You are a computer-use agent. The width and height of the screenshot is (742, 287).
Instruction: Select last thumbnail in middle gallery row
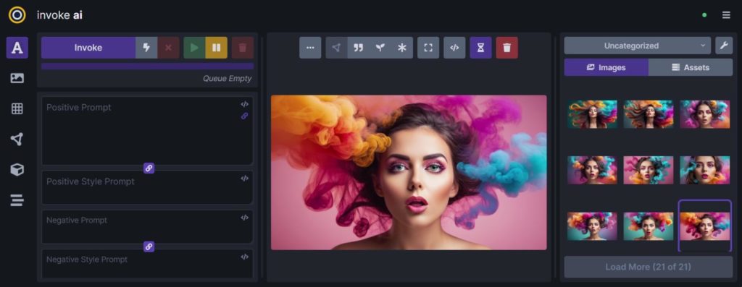coord(704,170)
